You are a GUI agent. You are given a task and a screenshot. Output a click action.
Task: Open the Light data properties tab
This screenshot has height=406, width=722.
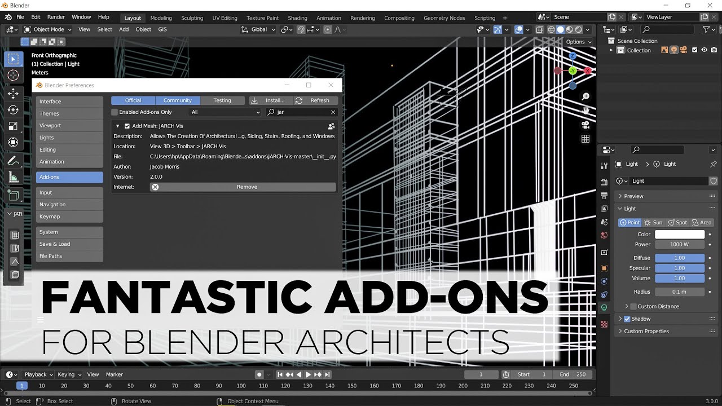tap(604, 308)
